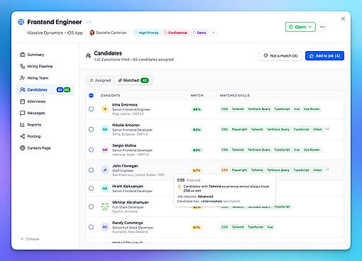362x261 pixels.
Task: Click Irina Smirnova's IS avatar
Action: click(x=105, y=109)
